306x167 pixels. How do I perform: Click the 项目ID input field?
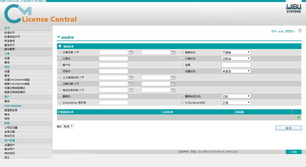(x=113, y=71)
